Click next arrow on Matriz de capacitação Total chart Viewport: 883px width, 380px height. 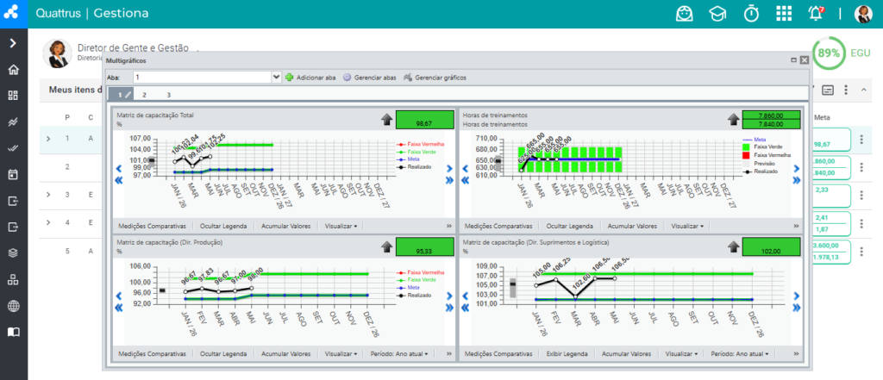[448, 168]
